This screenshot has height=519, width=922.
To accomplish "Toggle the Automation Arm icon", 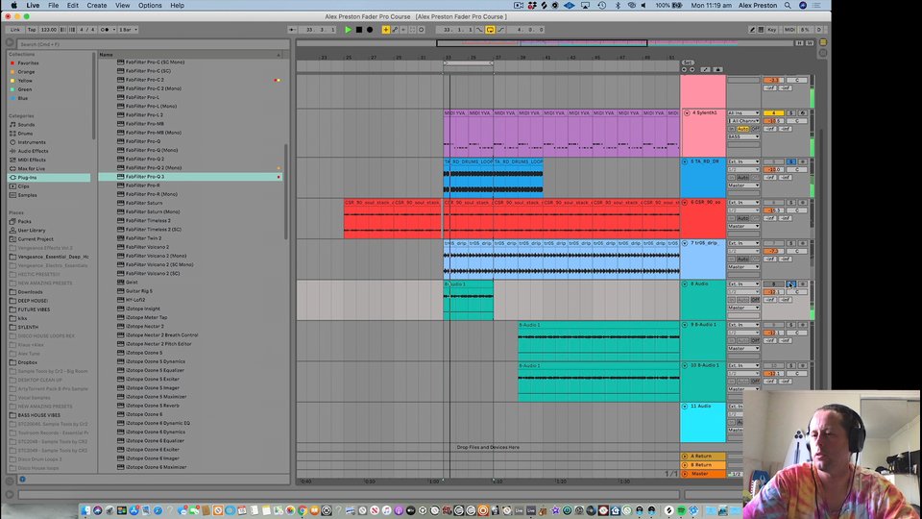I will point(395,30).
